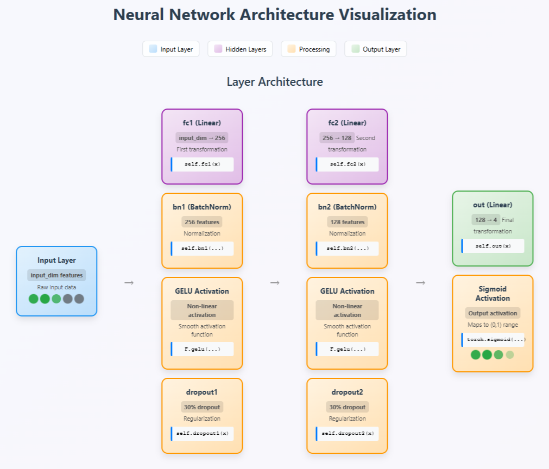Click the 128 features badge

pos(348,222)
